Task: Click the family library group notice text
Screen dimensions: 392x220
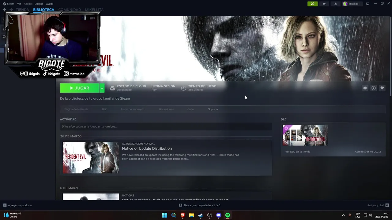Action: pos(95,98)
